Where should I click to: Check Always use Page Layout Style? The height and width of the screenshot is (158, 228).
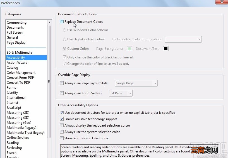pyautogui.click(x=62, y=83)
